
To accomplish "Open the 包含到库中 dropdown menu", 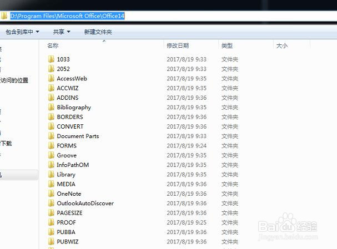I will (22, 32).
